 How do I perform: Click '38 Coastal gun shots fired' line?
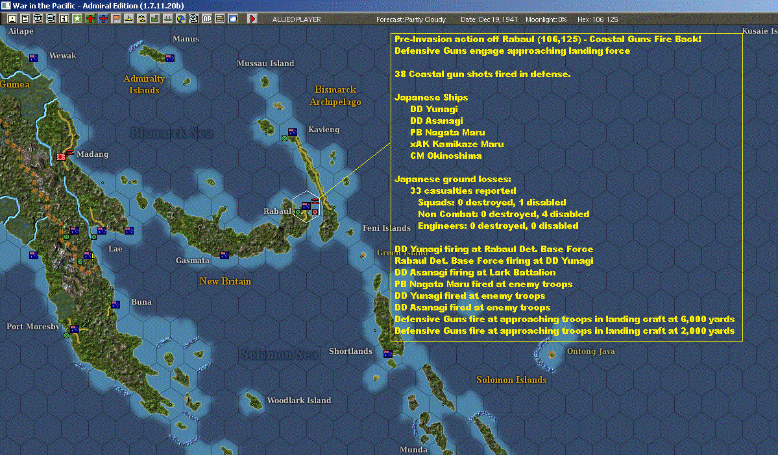click(482, 74)
